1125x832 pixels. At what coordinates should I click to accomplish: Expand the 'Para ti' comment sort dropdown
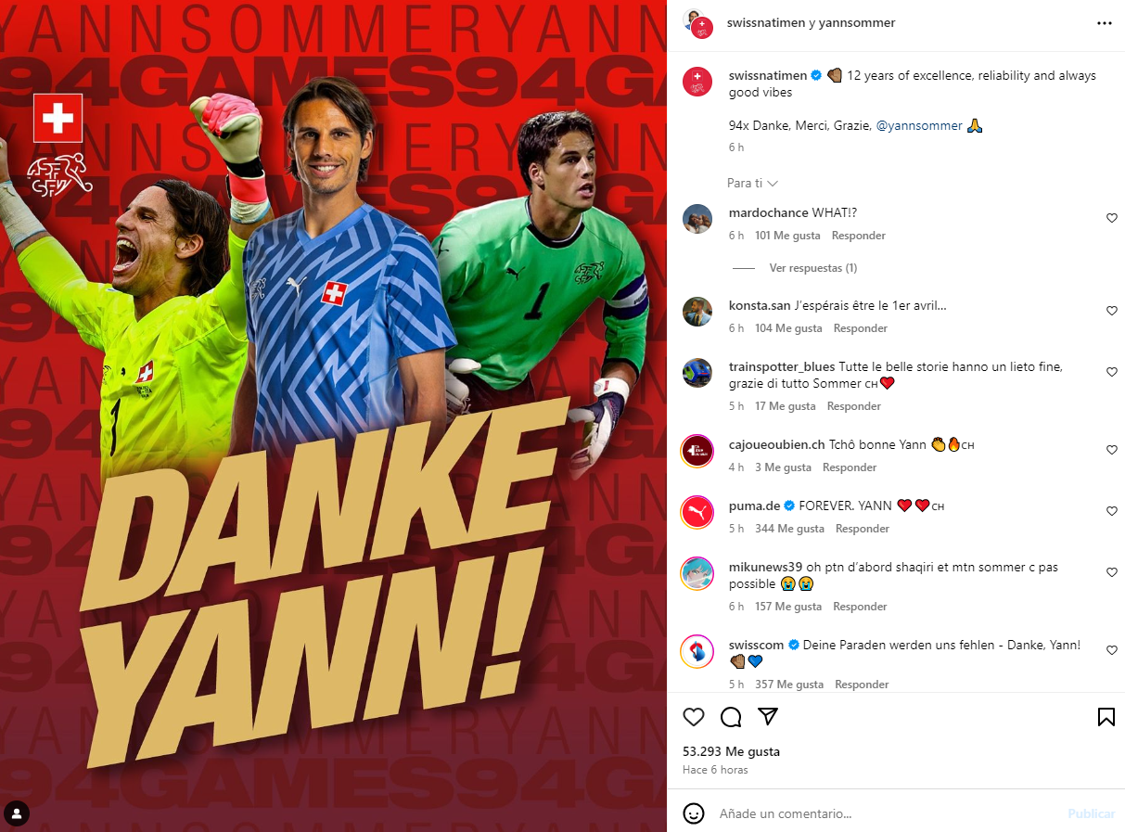[752, 184]
